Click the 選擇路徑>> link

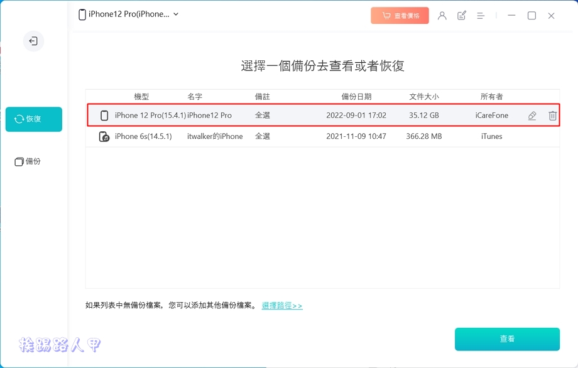point(282,306)
